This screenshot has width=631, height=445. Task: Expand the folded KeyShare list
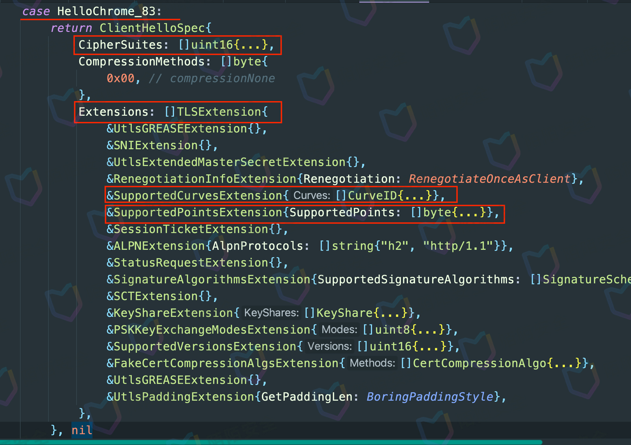click(390, 313)
